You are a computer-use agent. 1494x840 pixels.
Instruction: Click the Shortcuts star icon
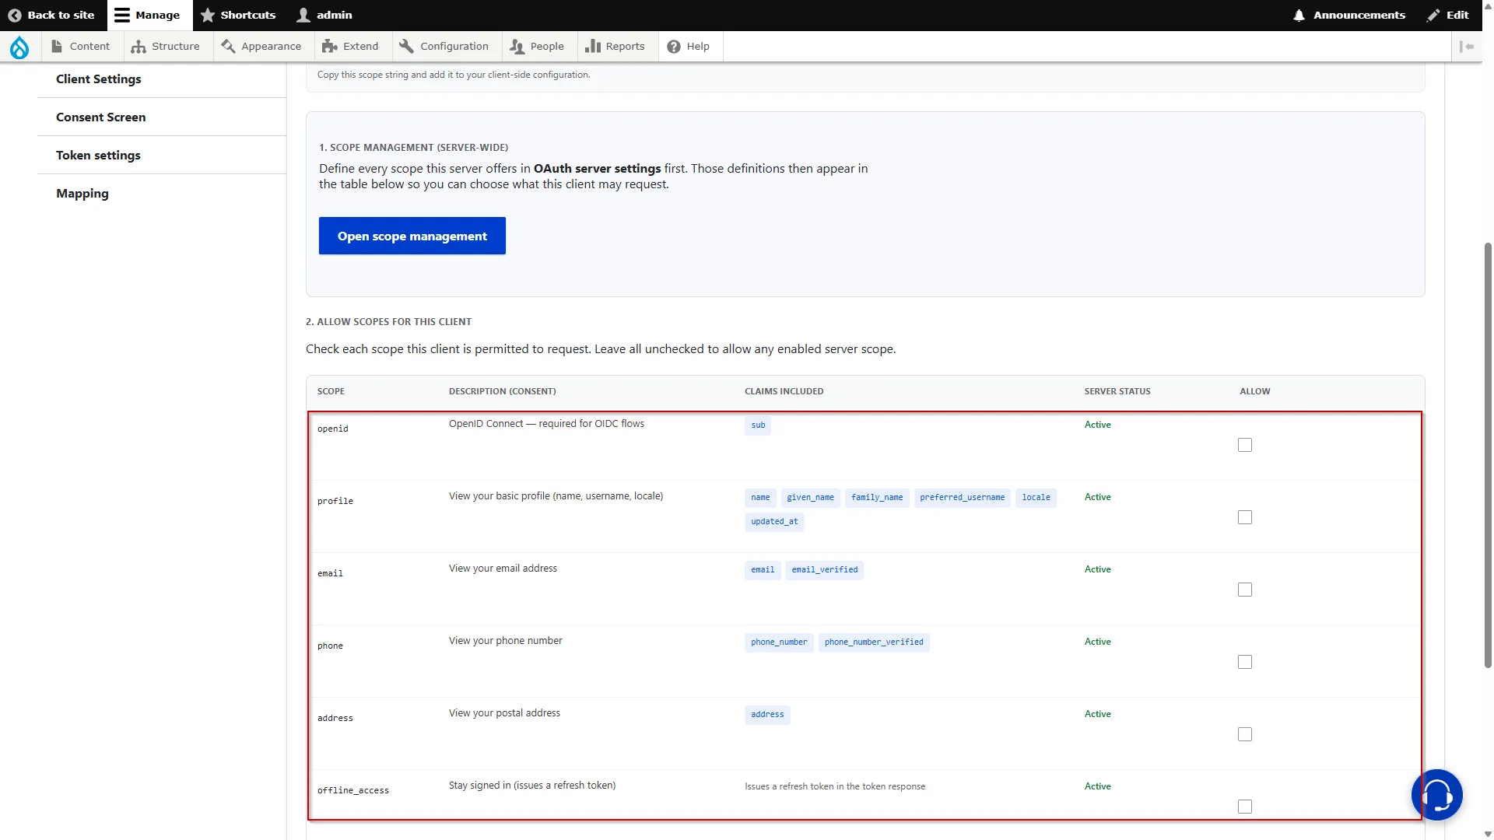coord(208,15)
